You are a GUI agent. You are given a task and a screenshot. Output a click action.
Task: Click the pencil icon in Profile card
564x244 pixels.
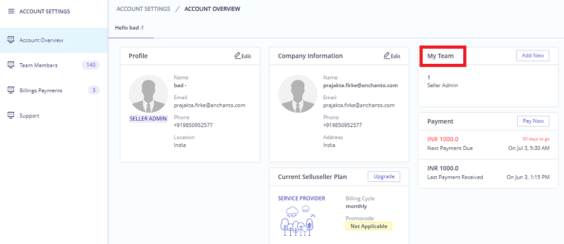(238, 56)
